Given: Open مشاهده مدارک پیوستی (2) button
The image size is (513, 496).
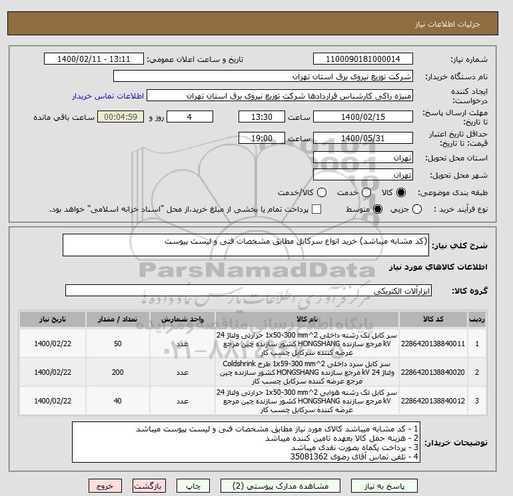Looking at the screenshot, I should click(x=280, y=486).
